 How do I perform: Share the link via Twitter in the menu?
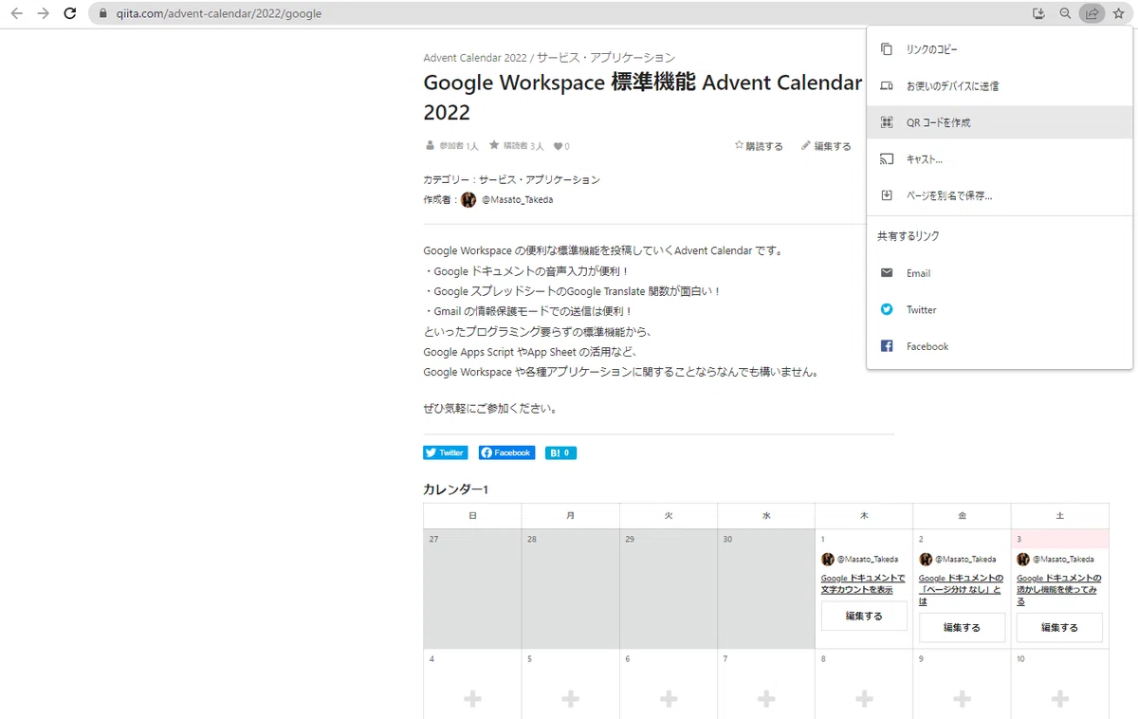pyautogui.click(x=1000, y=310)
